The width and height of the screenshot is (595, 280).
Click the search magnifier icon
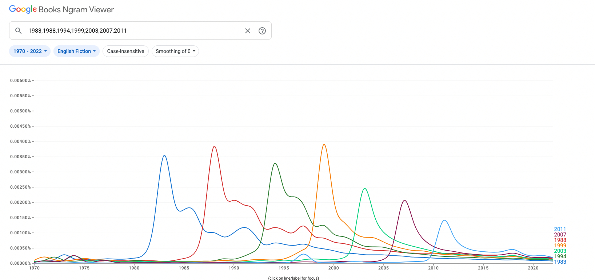[x=19, y=31]
